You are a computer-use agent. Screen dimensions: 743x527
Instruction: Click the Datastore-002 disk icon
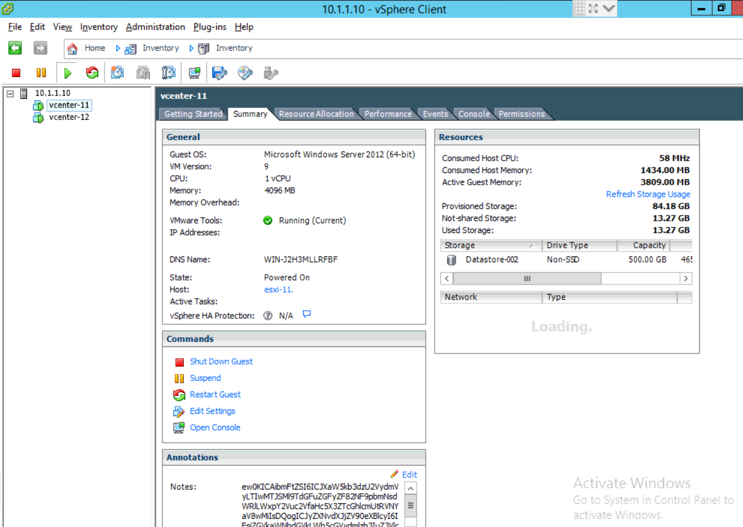point(450,259)
